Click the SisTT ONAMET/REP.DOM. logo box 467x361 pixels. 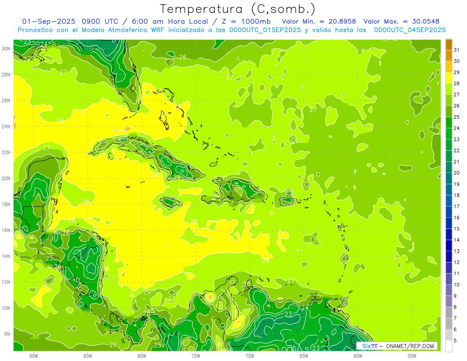tap(397, 346)
